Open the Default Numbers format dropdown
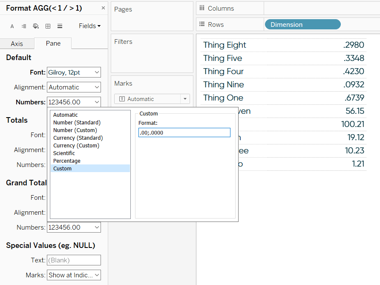This screenshot has width=380, height=285. coord(74,102)
